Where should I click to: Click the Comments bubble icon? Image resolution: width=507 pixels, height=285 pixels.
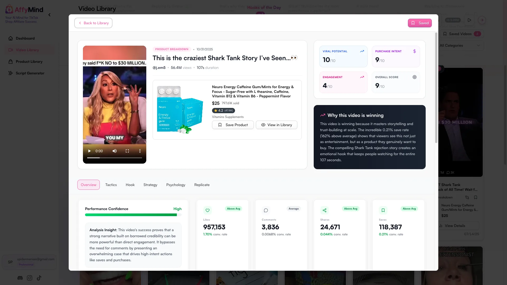266,210
